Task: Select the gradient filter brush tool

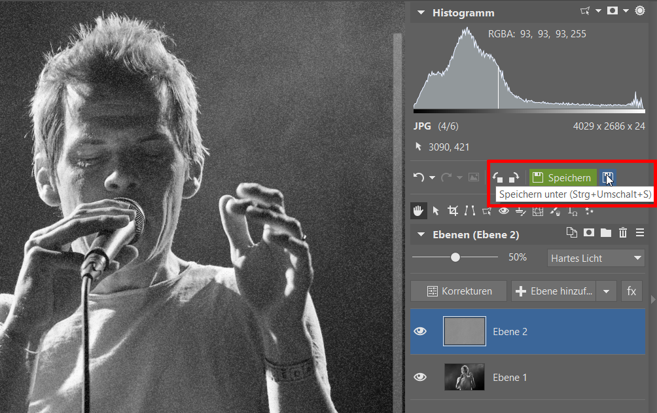Action: (x=520, y=211)
